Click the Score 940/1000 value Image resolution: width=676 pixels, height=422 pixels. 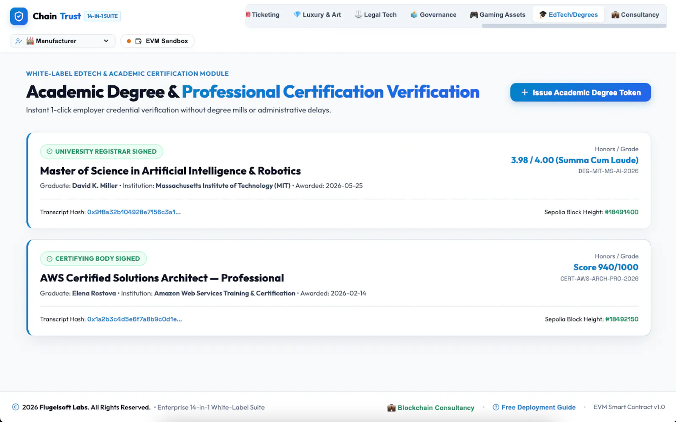pos(606,267)
